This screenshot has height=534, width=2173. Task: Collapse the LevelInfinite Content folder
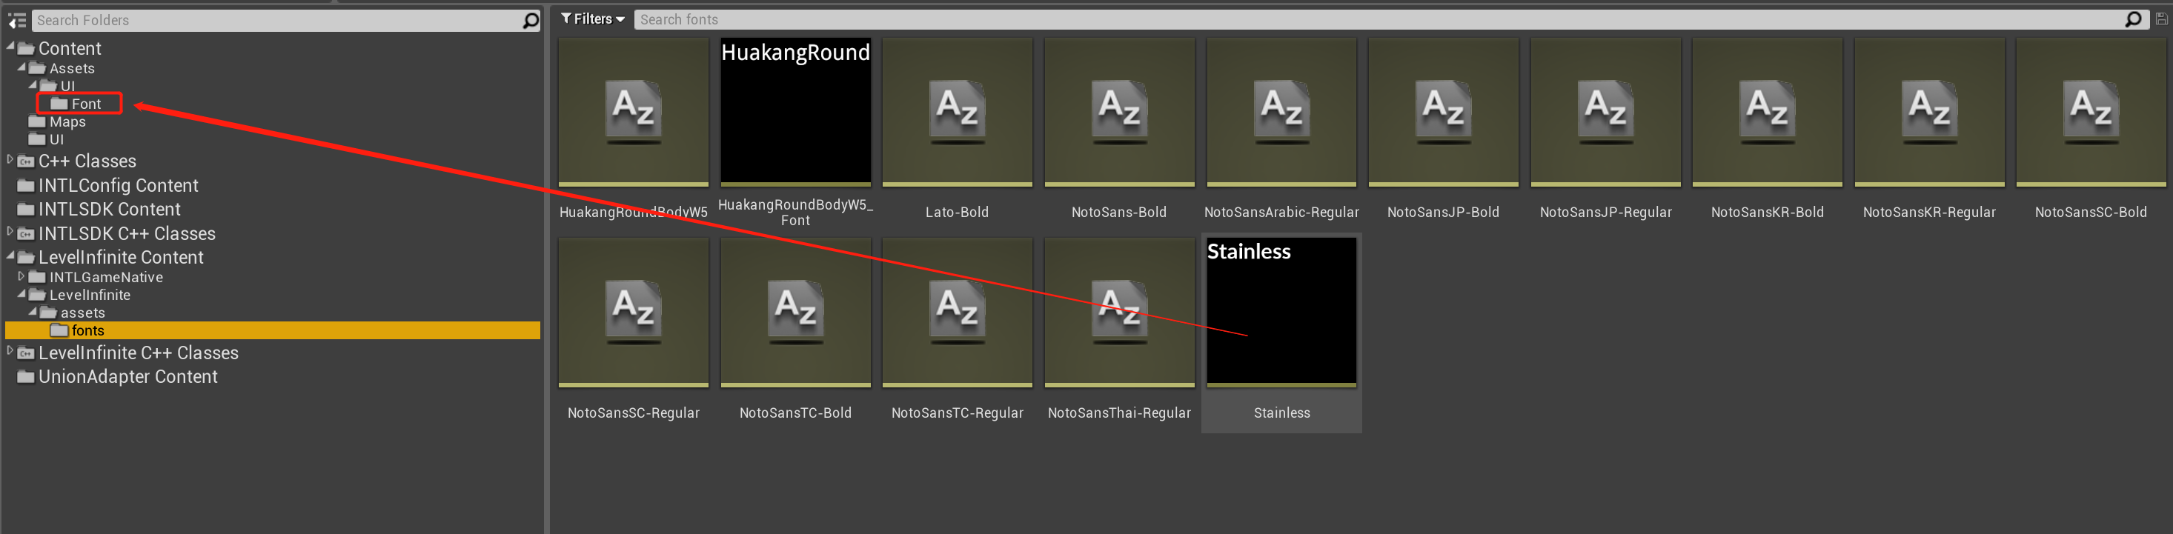(x=11, y=256)
